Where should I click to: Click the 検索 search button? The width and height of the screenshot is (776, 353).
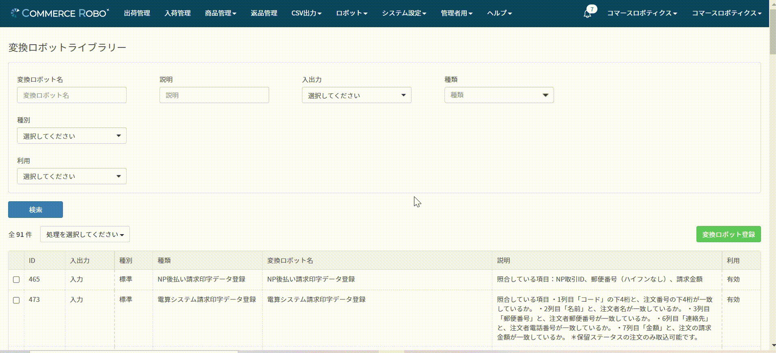coord(35,210)
